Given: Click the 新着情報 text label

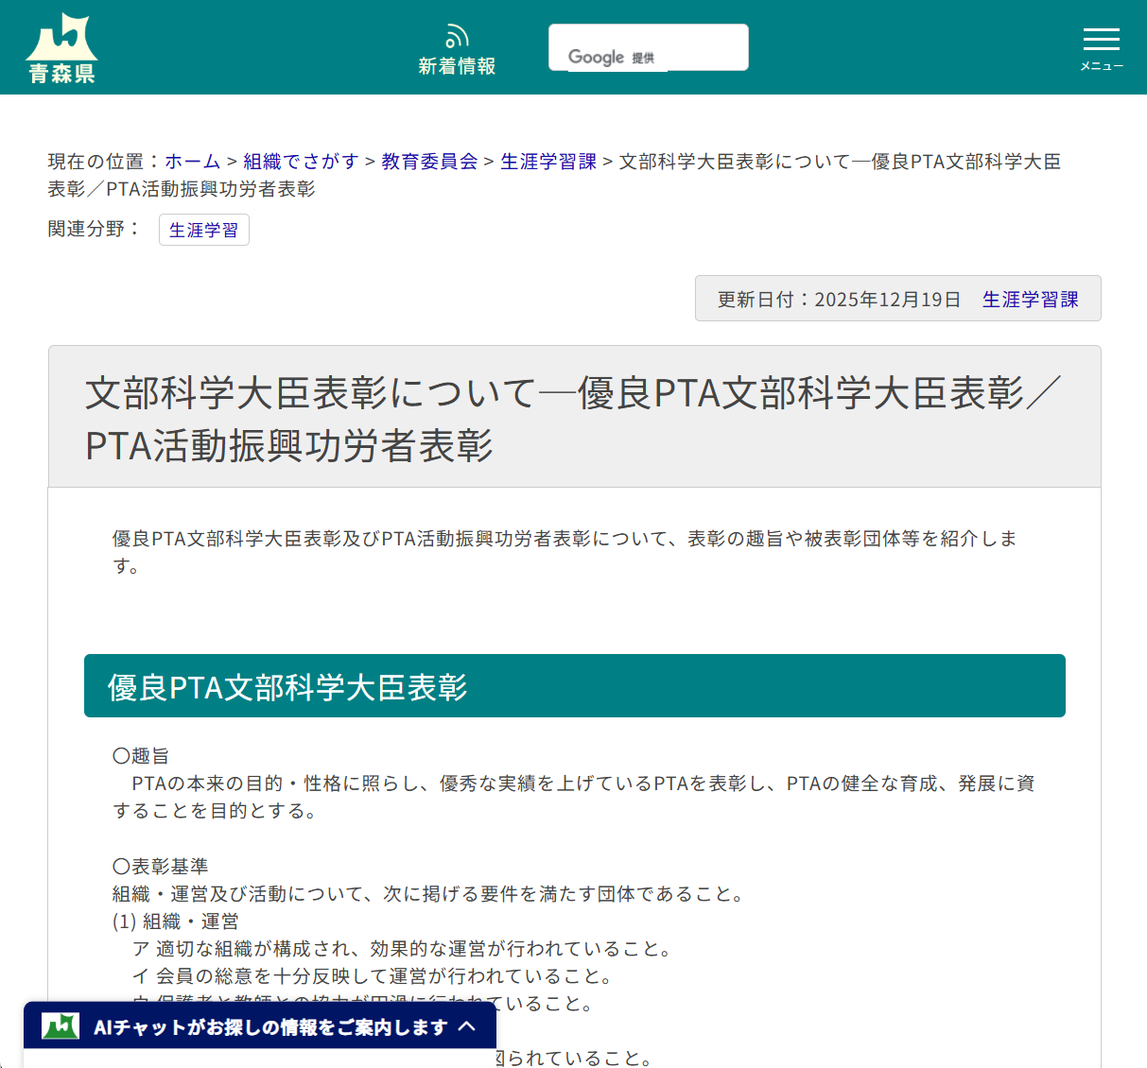Looking at the screenshot, I should (x=457, y=66).
